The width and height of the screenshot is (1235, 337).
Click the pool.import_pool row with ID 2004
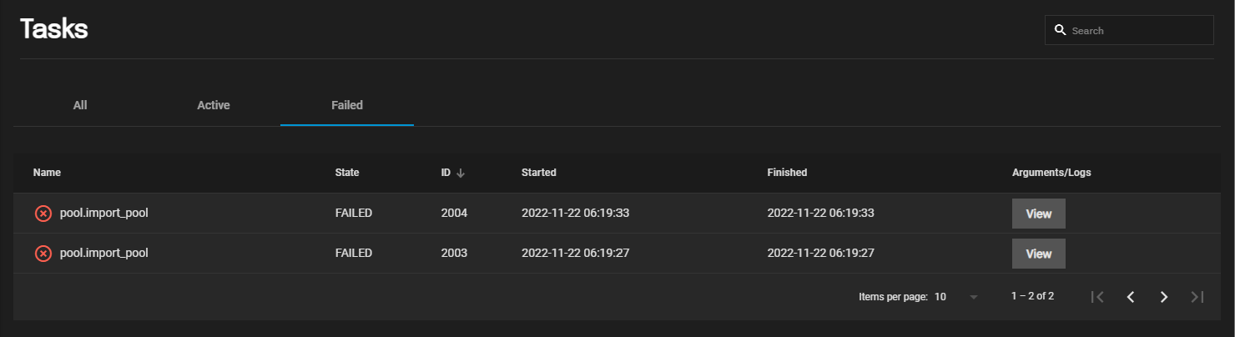pyautogui.click(x=617, y=214)
